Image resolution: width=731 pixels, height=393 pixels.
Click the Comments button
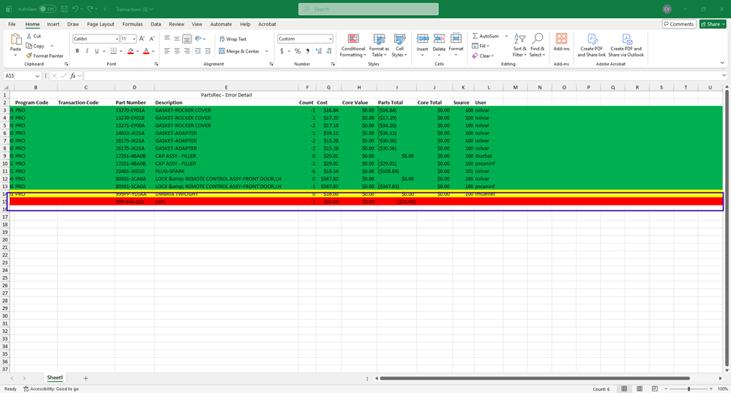point(679,24)
